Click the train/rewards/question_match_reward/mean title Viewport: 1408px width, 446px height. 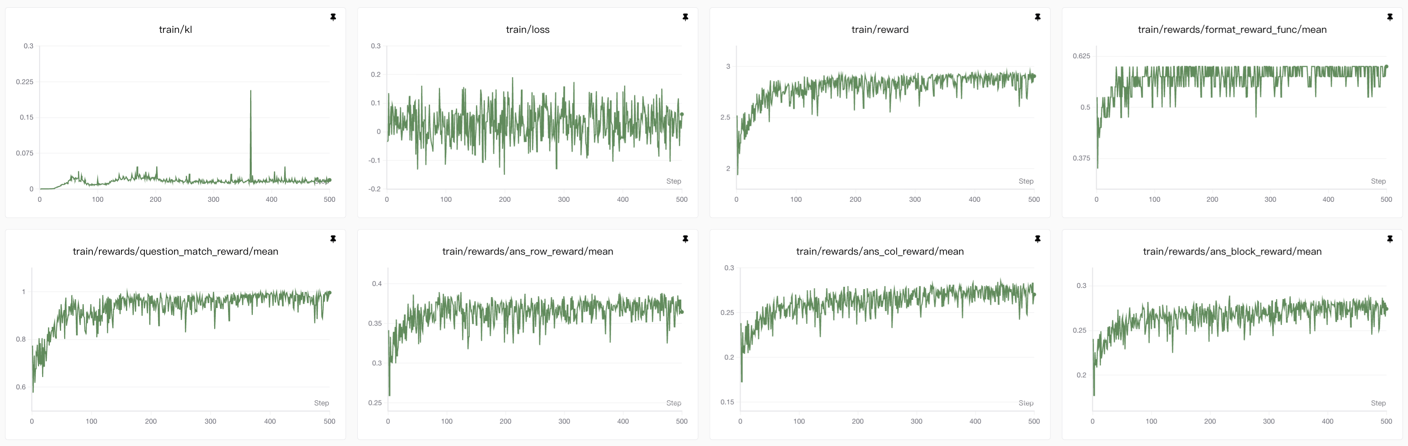coord(175,252)
